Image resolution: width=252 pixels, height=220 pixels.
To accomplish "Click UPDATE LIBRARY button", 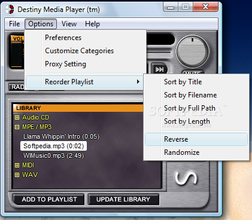I will coord(123,199).
